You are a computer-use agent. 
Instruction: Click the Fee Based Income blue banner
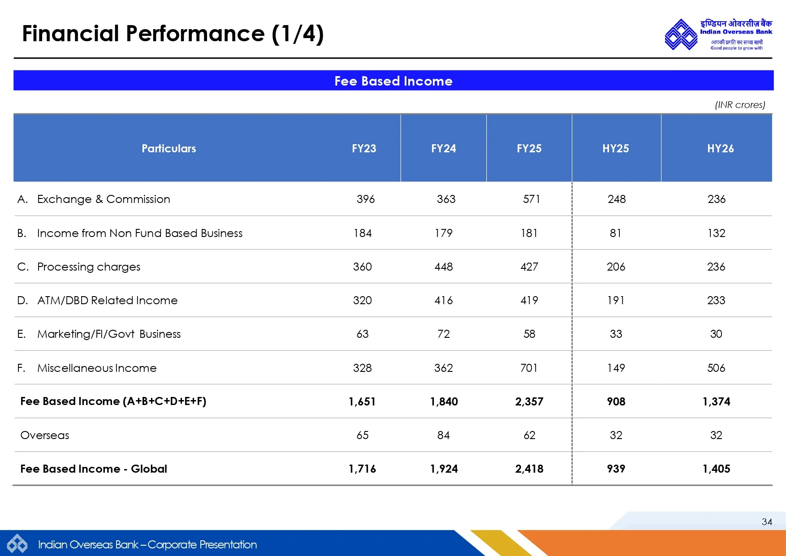393,81
